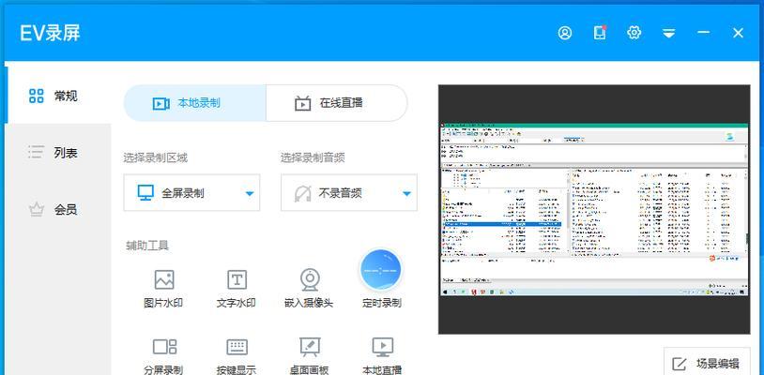This screenshot has height=375, width=764.
Task: Open the mini-mode dropdown icon in title bar
Action: tap(669, 33)
